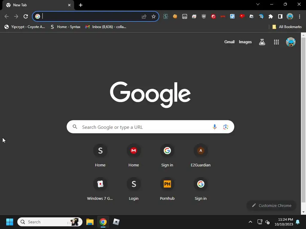Screen dimensions: 306x229
Task: Open the Extensions puzzle piece menu
Action: (x=271, y=16)
